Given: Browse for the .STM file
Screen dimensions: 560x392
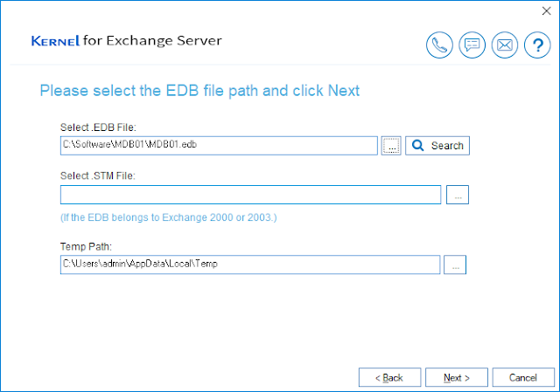Looking at the screenshot, I should (x=458, y=195).
